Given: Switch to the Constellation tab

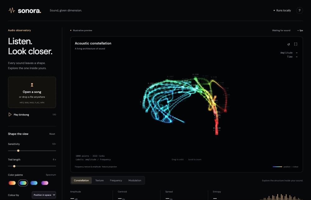Looking at the screenshot, I should [x=81, y=180].
